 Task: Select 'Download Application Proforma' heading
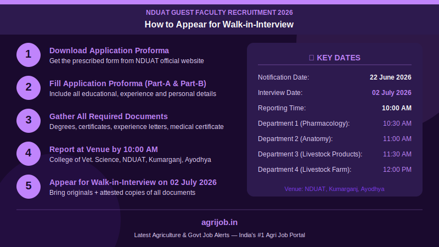(x=109, y=50)
